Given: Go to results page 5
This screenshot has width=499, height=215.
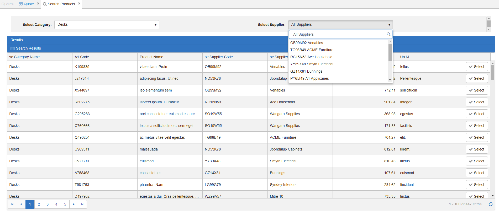Looking at the screenshot, I should point(65,204).
